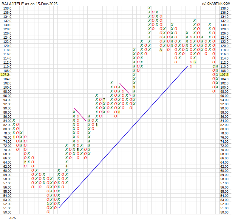Select the month marker labeled 5
This screenshot has height=223, width=232.
point(78,150)
